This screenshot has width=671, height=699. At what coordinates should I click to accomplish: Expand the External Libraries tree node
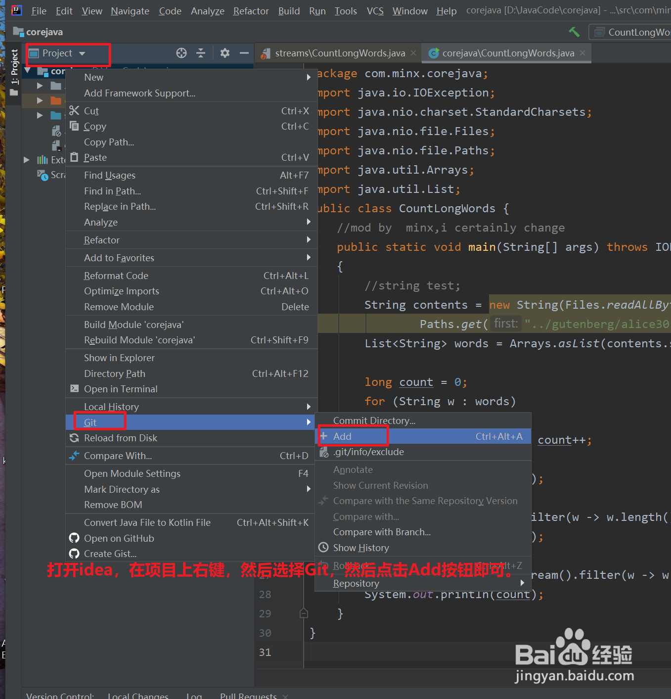click(27, 160)
